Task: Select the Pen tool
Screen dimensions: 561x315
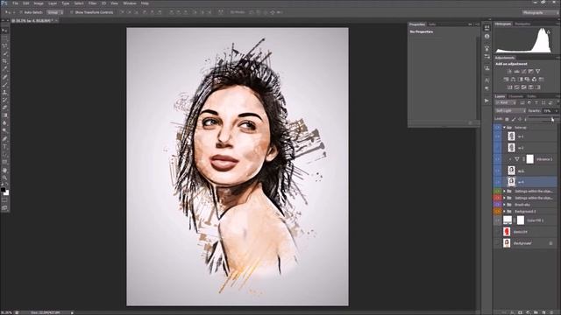Action: tap(4, 138)
